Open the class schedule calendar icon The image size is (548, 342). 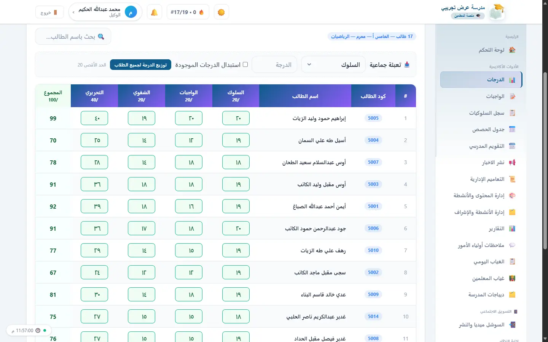(x=512, y=130)
